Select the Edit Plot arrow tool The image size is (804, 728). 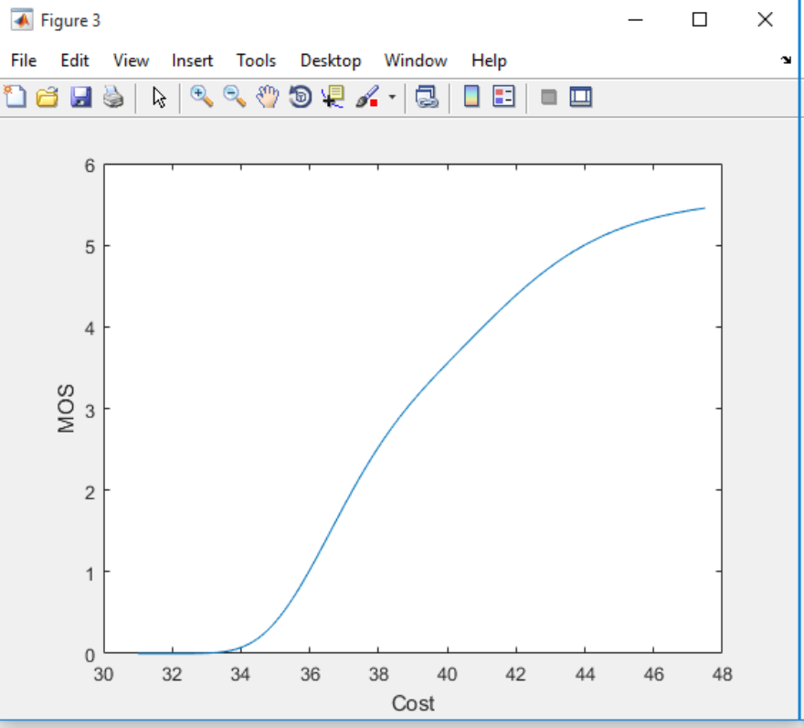coord(159,97)
